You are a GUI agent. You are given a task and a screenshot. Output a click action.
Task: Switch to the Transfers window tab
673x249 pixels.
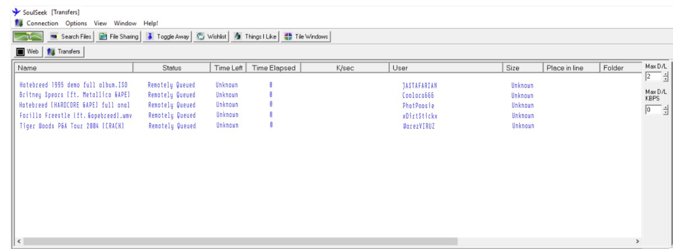64,51
